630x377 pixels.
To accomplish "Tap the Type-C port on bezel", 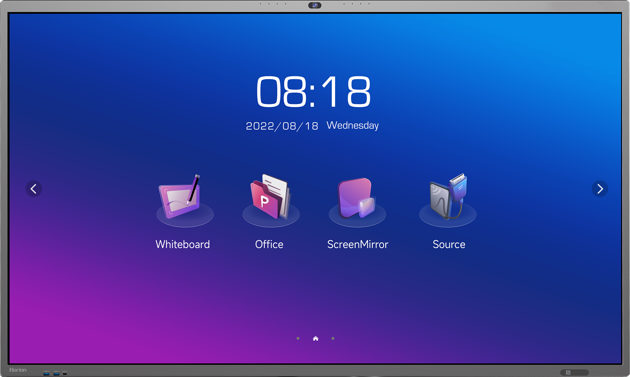I will [65, 374].
